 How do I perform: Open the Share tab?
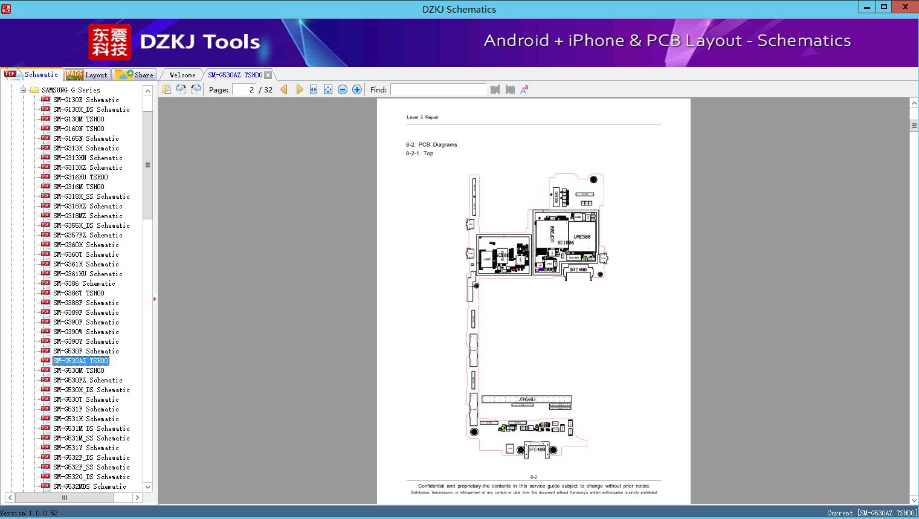(x=135, y=75)
